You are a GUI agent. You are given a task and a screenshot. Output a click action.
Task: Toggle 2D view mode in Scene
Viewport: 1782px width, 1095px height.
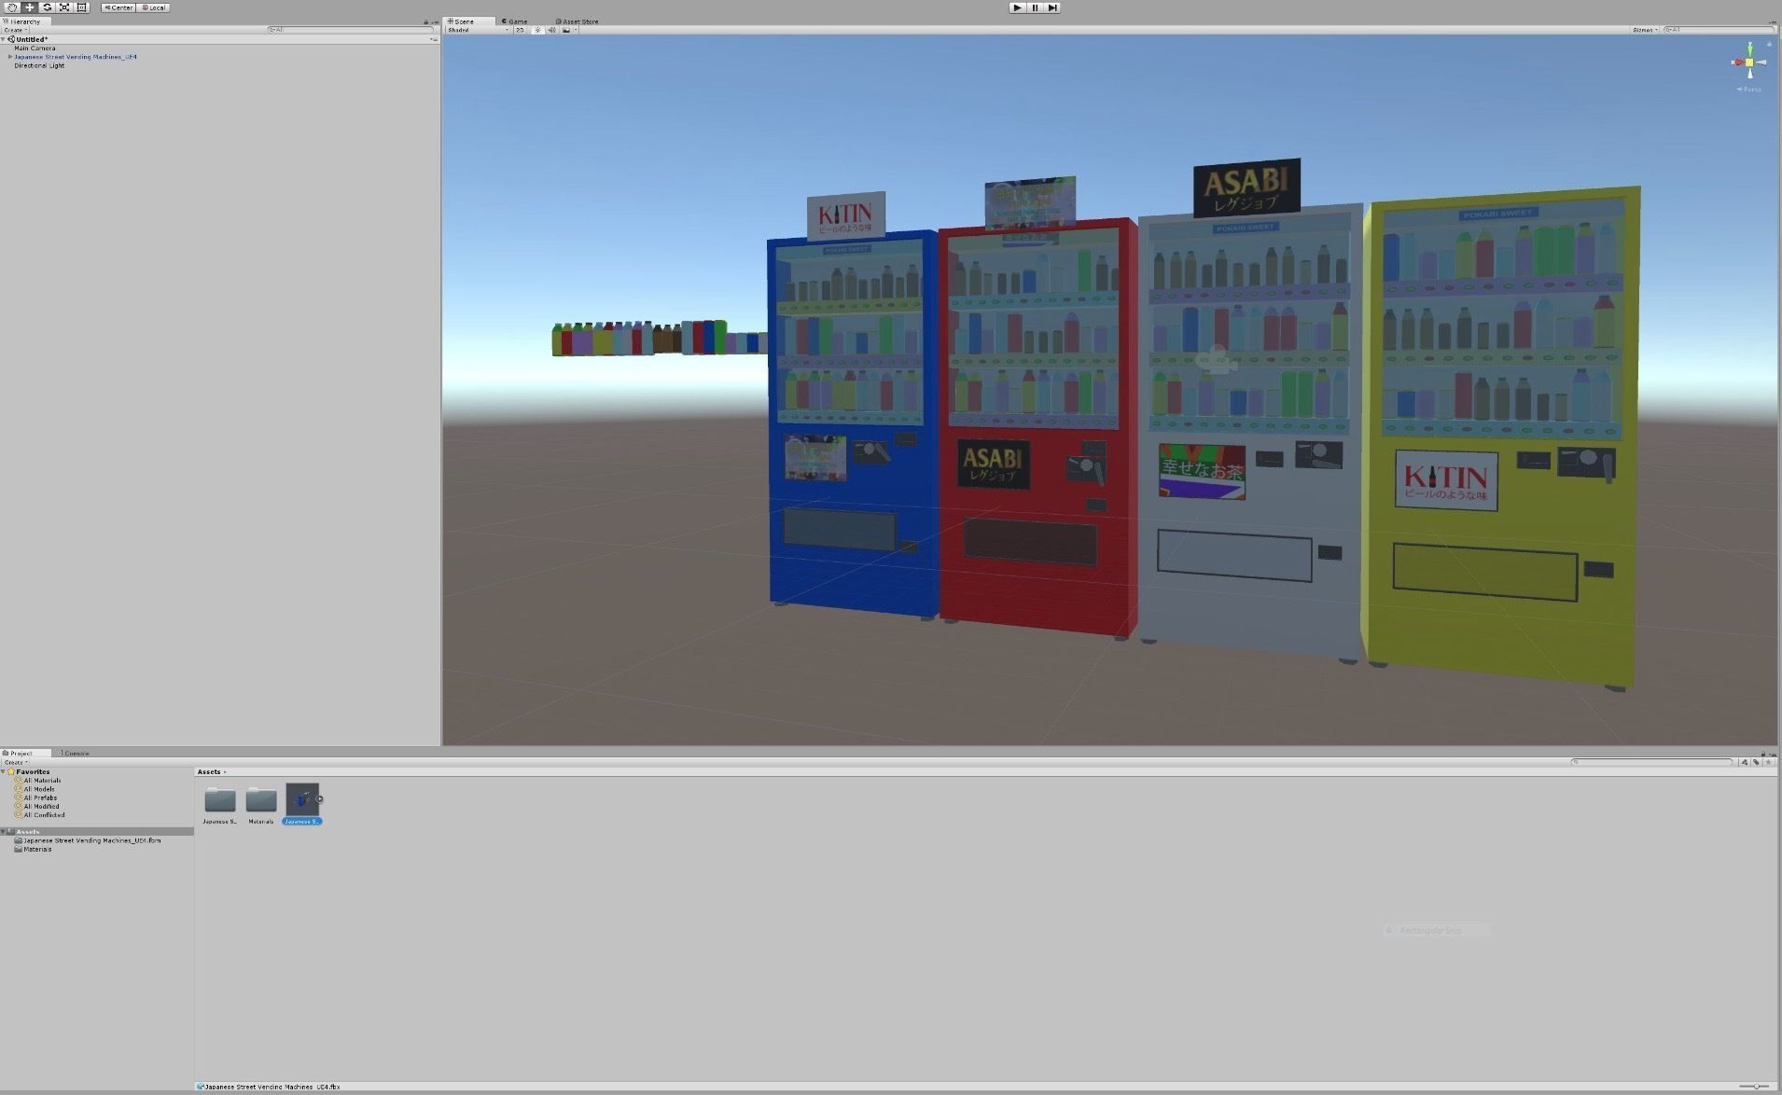point(520,30)
